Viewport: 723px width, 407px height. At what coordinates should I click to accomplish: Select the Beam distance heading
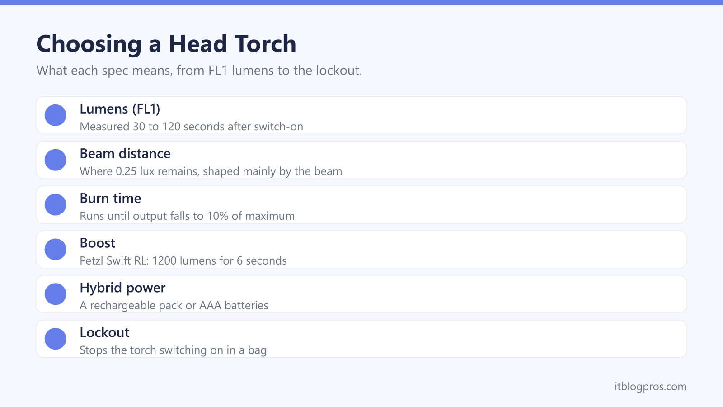125,154
